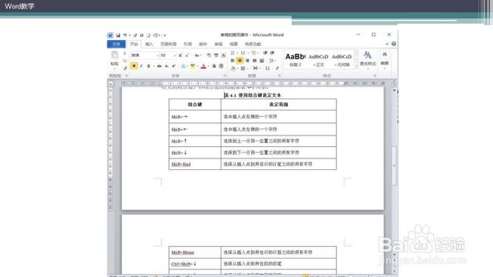Click the Format Painter brush icon
The image size is (493, 277).
coord(125,68)
